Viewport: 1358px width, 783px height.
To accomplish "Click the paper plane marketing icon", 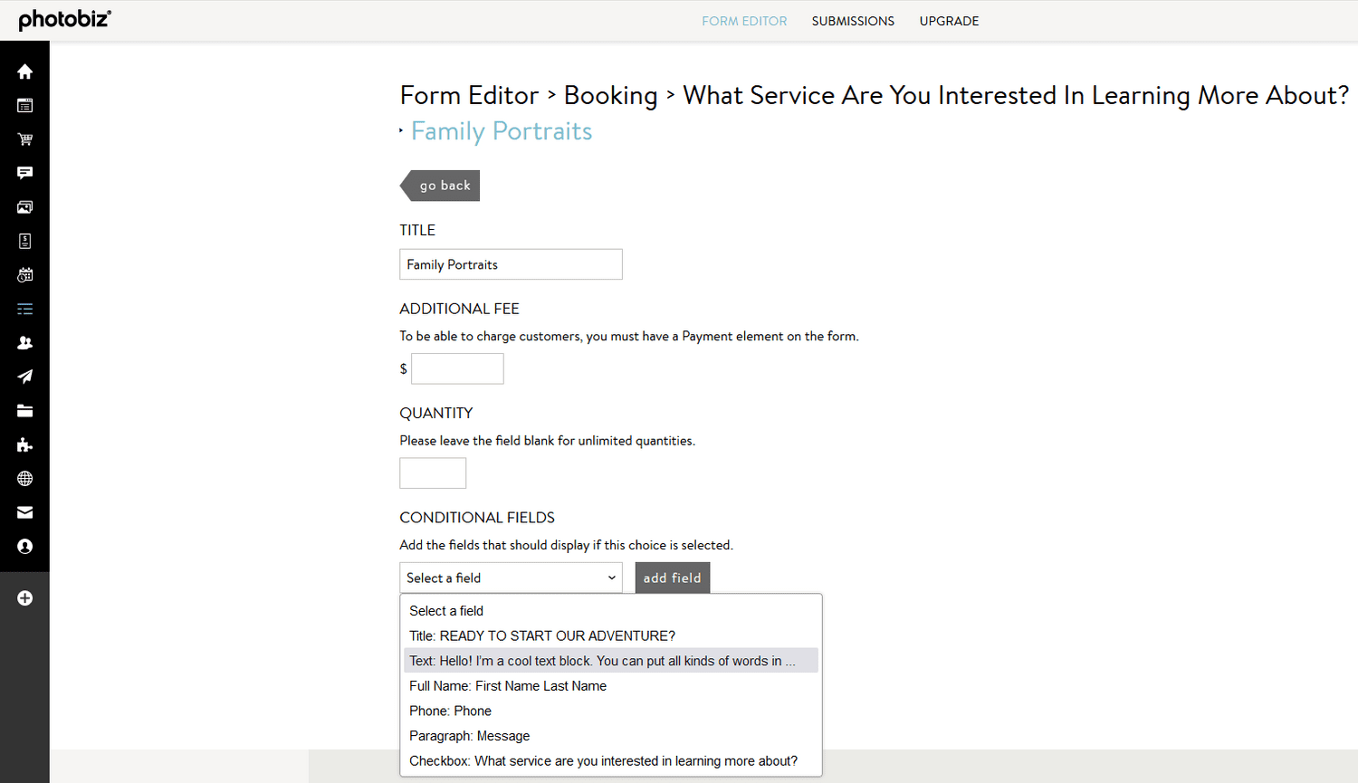I will click(24, 377).
